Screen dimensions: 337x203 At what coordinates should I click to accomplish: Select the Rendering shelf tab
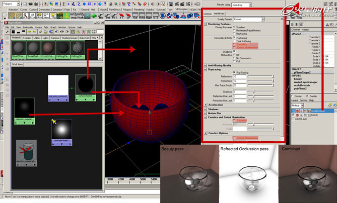click(139, 10)
